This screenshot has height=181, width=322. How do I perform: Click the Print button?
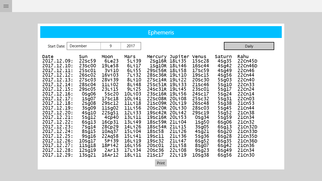(161, 163)
